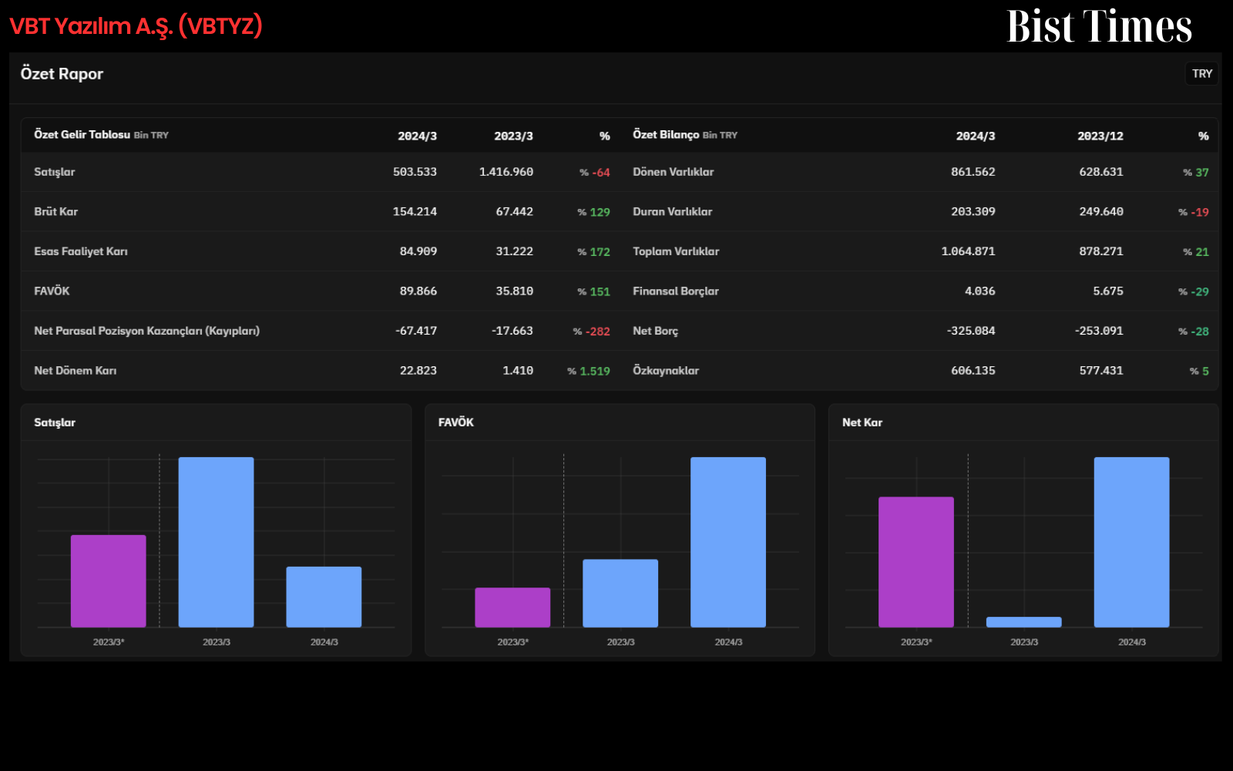Select the % 1.519 change value

click(x=589, y=372)
